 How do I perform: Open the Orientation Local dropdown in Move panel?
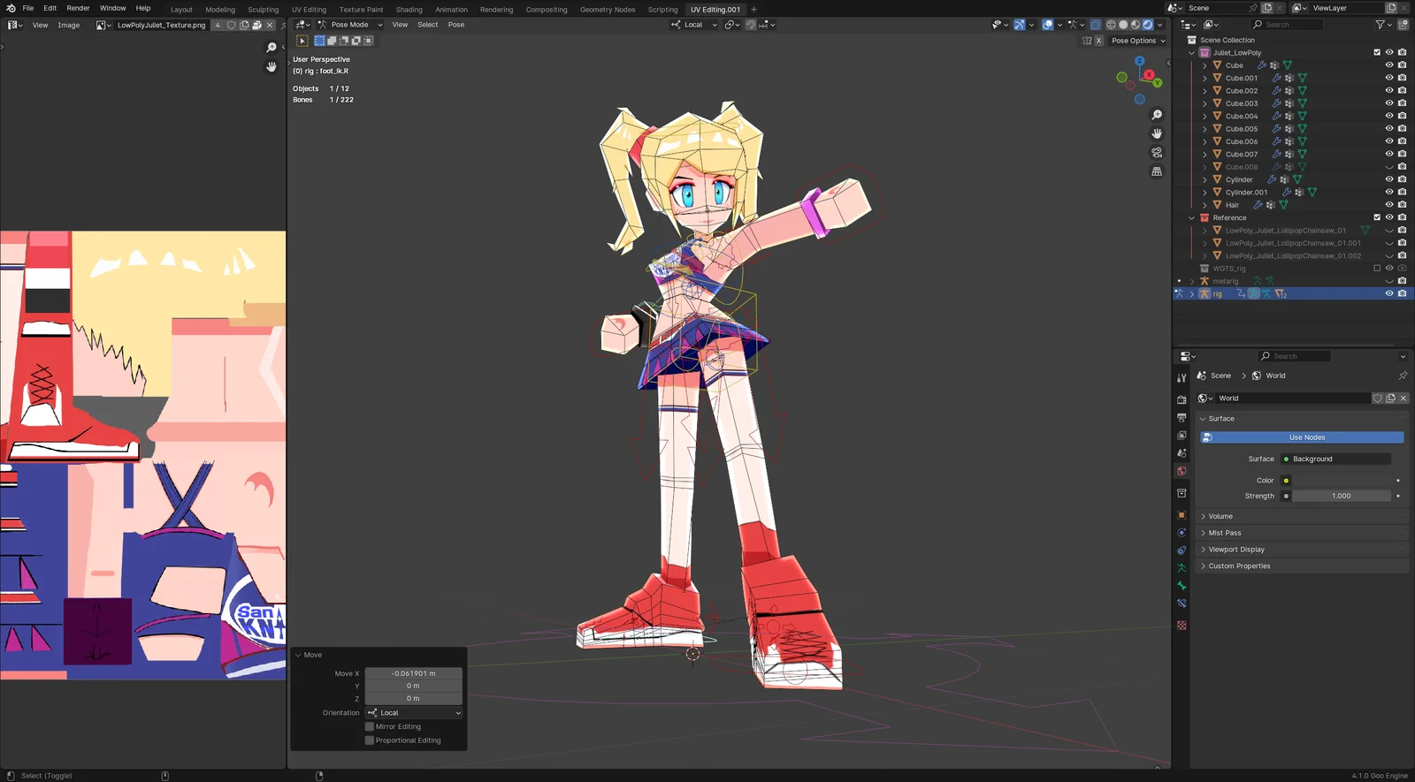point(414,713)
